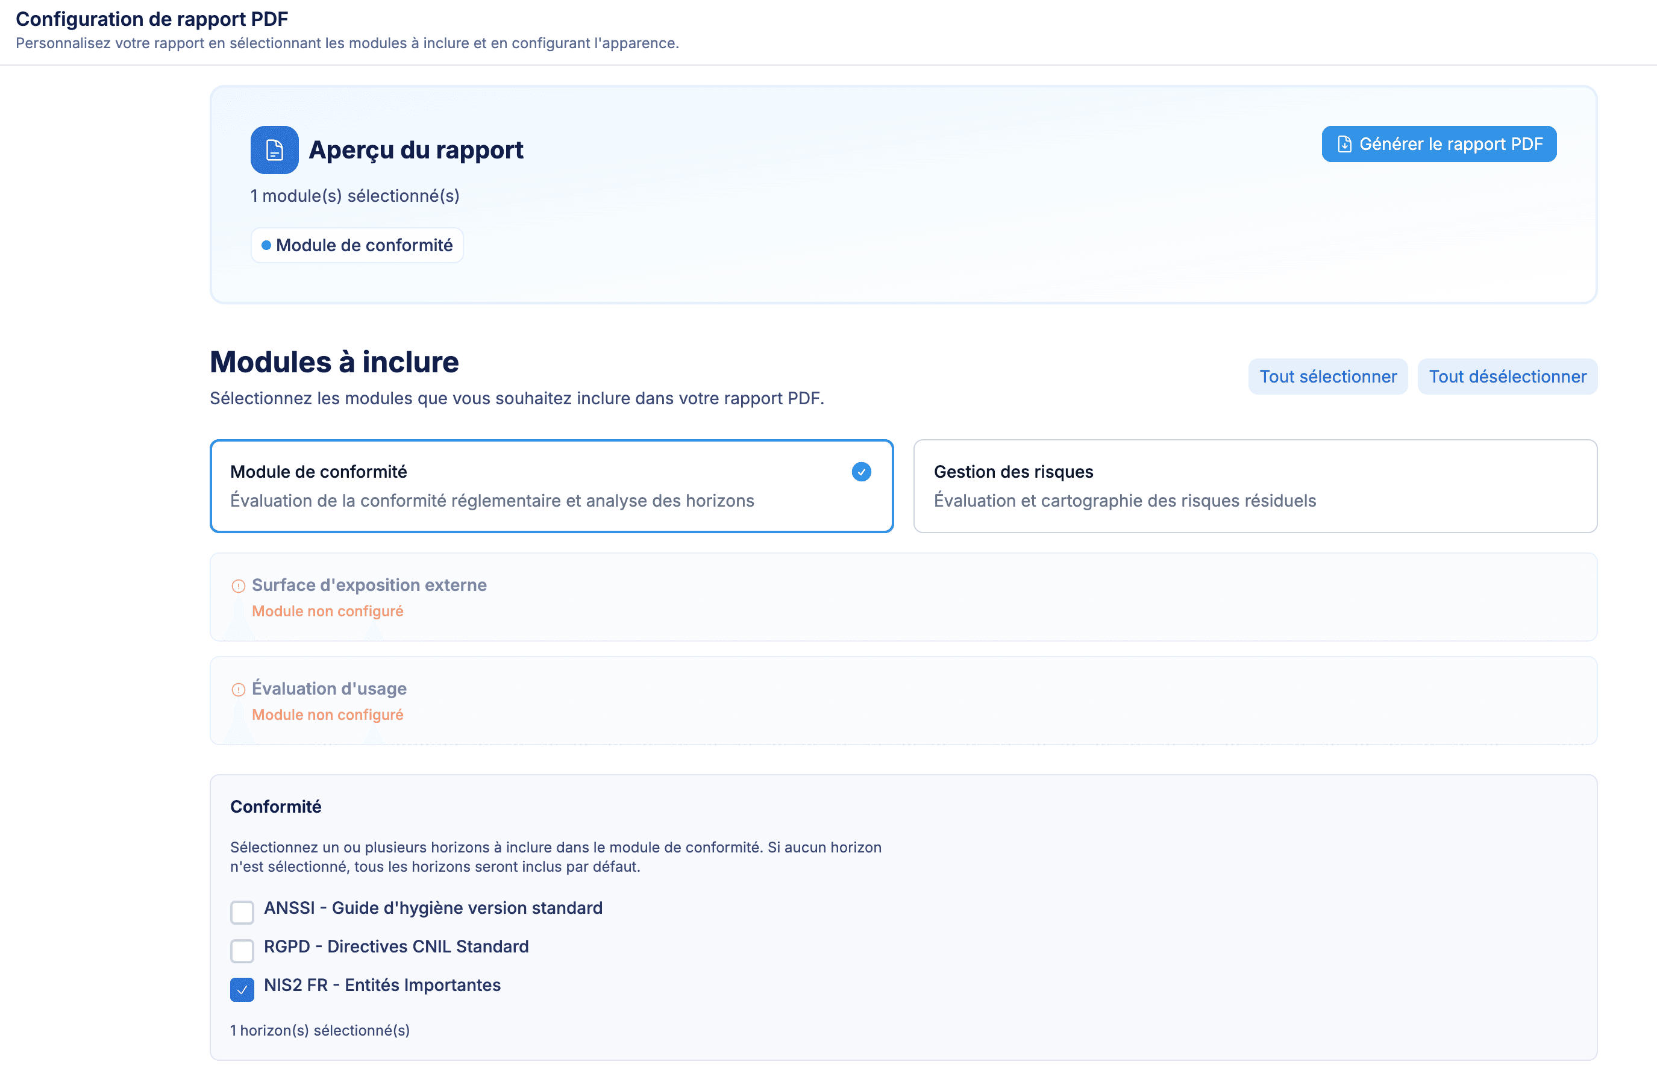The width and height of the screenshot is (1657, 1088).
Task: Click Tout désélectionner
Action: [1506, 376]
